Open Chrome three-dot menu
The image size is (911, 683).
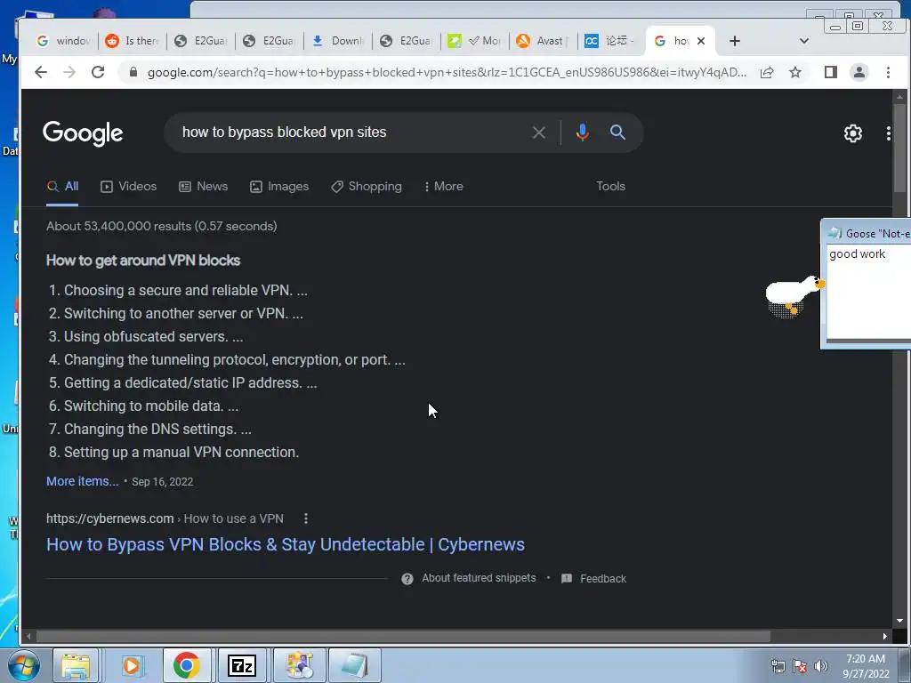pos(888,72)
